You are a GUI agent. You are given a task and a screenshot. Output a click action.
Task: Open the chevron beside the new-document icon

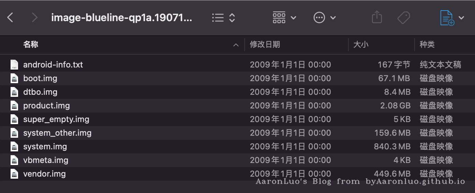pyautogui.click(x=461, y=18)
